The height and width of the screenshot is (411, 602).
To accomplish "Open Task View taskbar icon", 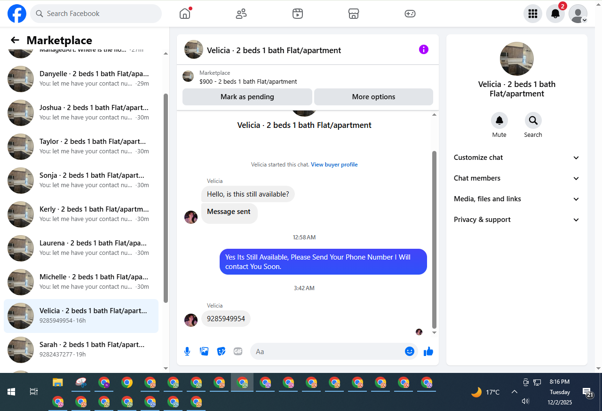I will [x=33, y=391].
